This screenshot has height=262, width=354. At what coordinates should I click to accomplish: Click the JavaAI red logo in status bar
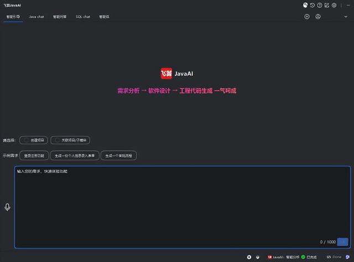(x=269, y=257)
